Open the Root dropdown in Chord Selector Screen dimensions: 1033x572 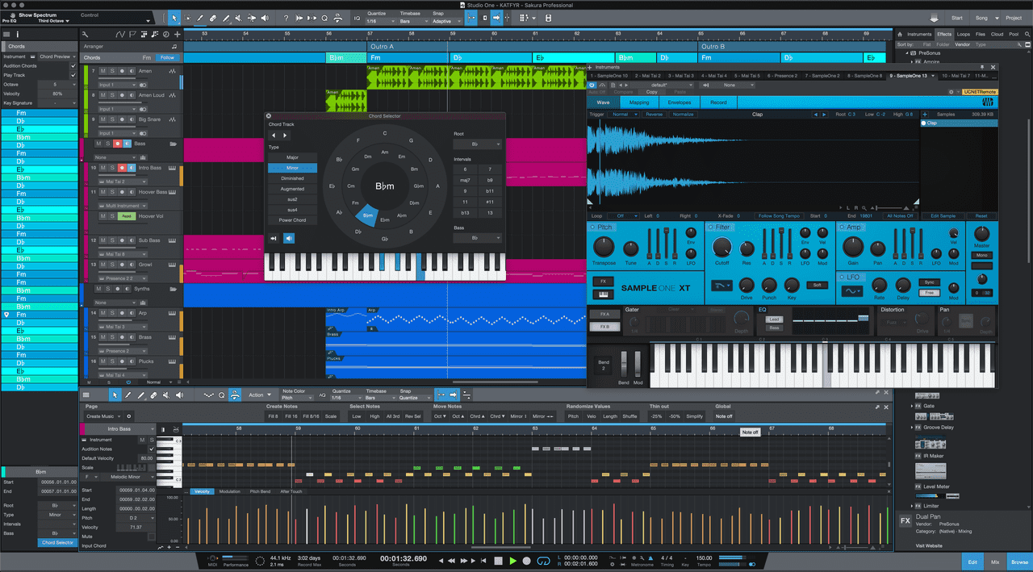(x=478, y=144)
